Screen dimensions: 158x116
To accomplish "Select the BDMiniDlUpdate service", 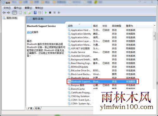I will (x=102, y=67).
